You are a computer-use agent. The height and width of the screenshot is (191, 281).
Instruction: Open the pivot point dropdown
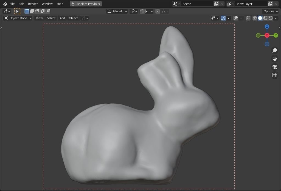[134, 11]
